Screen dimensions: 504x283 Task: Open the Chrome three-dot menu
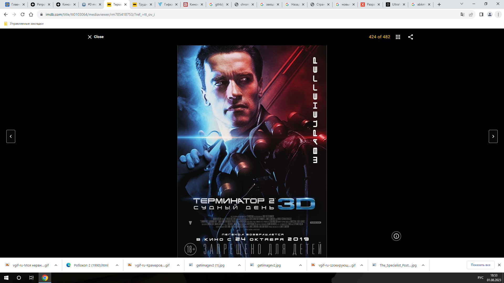[498, 14]
